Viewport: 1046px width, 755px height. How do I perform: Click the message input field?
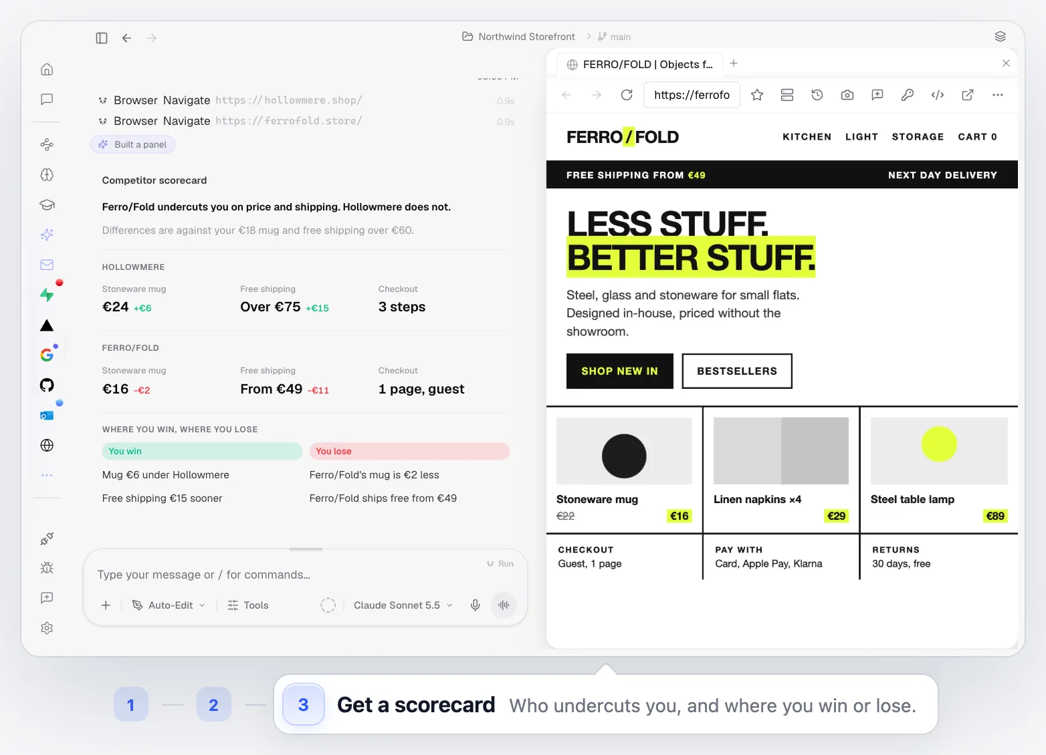point(288,575)
